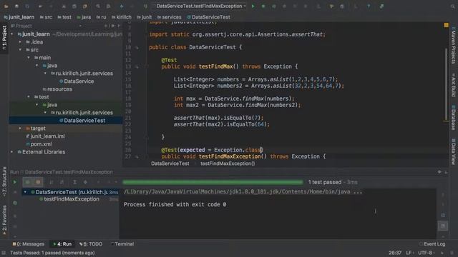Run the selected configuration with green arrow
Image resolution: width=458 pixels, height=257 pixels.
[253, 6]
